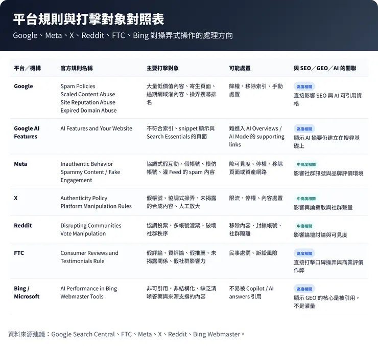Click Spammy Content / Fake Engagement text
378x346 pixels.
[90, 176]
